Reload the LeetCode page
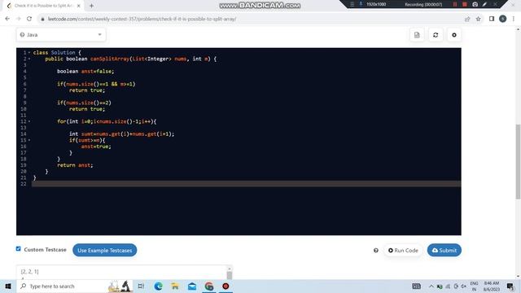 (x=29, y=19)
